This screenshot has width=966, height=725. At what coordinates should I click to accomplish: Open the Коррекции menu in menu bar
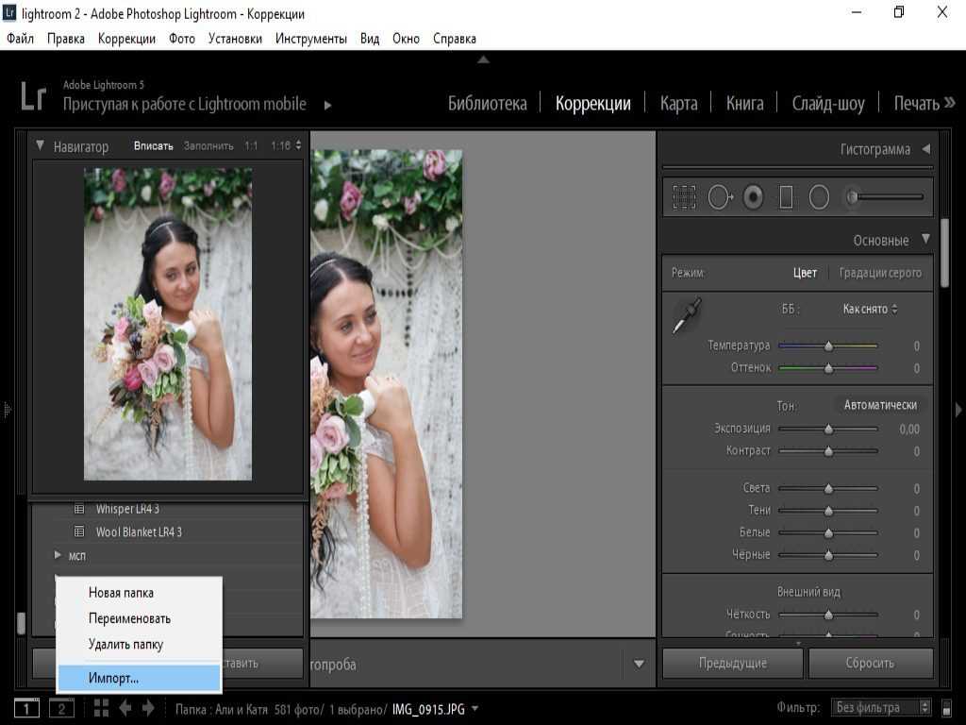point(127,38)
